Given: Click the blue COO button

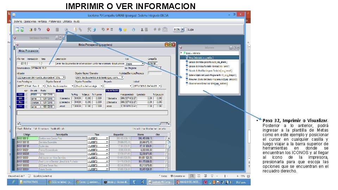Looking at the screenshot, I should tap(20, 94).
